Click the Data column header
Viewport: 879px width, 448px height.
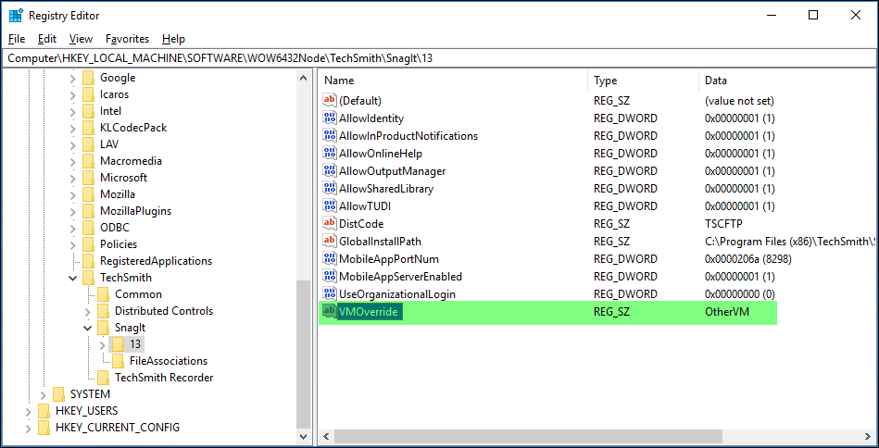[x=787, y=81]
